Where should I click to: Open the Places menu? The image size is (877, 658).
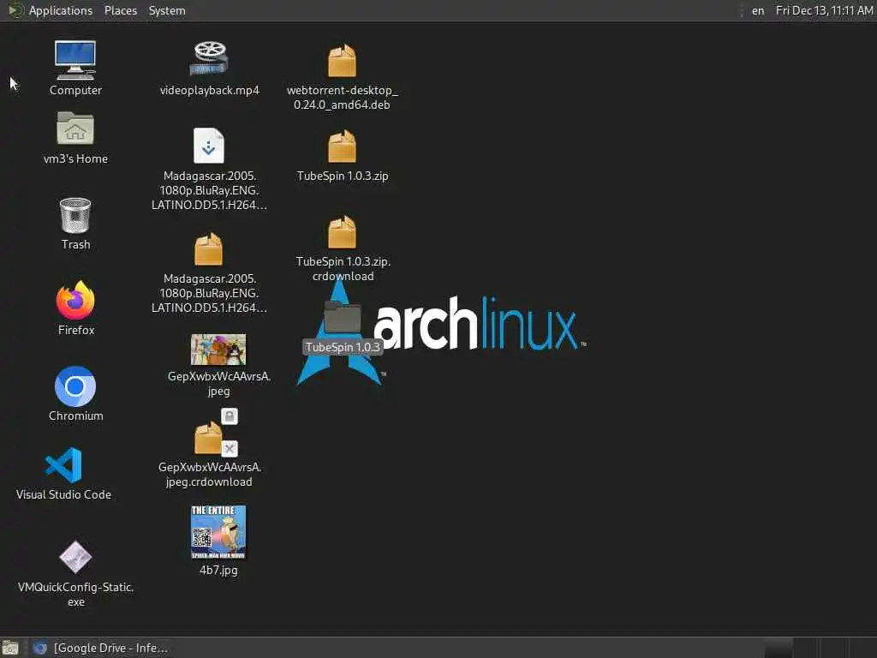pos(120,10)
